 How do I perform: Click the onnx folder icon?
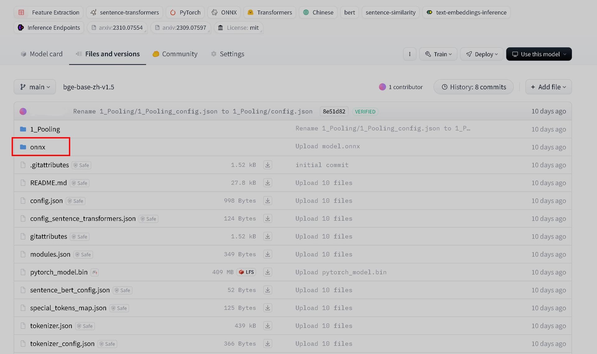click(23, 147)
